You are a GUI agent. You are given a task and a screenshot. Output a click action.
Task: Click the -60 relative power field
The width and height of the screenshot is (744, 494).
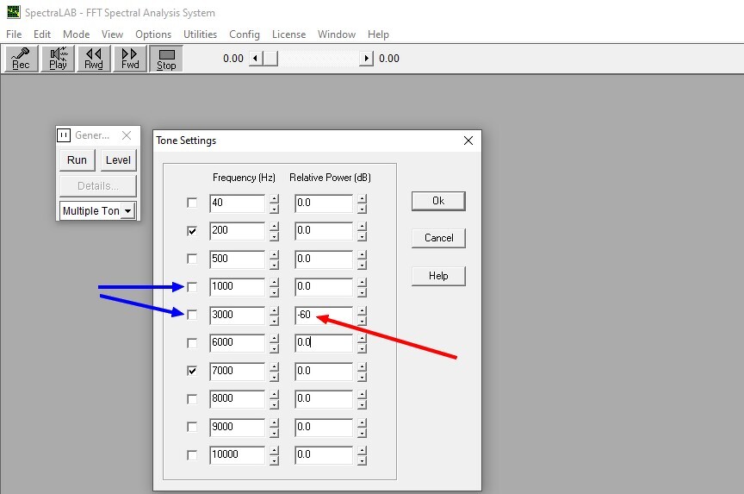click(324, 315)
